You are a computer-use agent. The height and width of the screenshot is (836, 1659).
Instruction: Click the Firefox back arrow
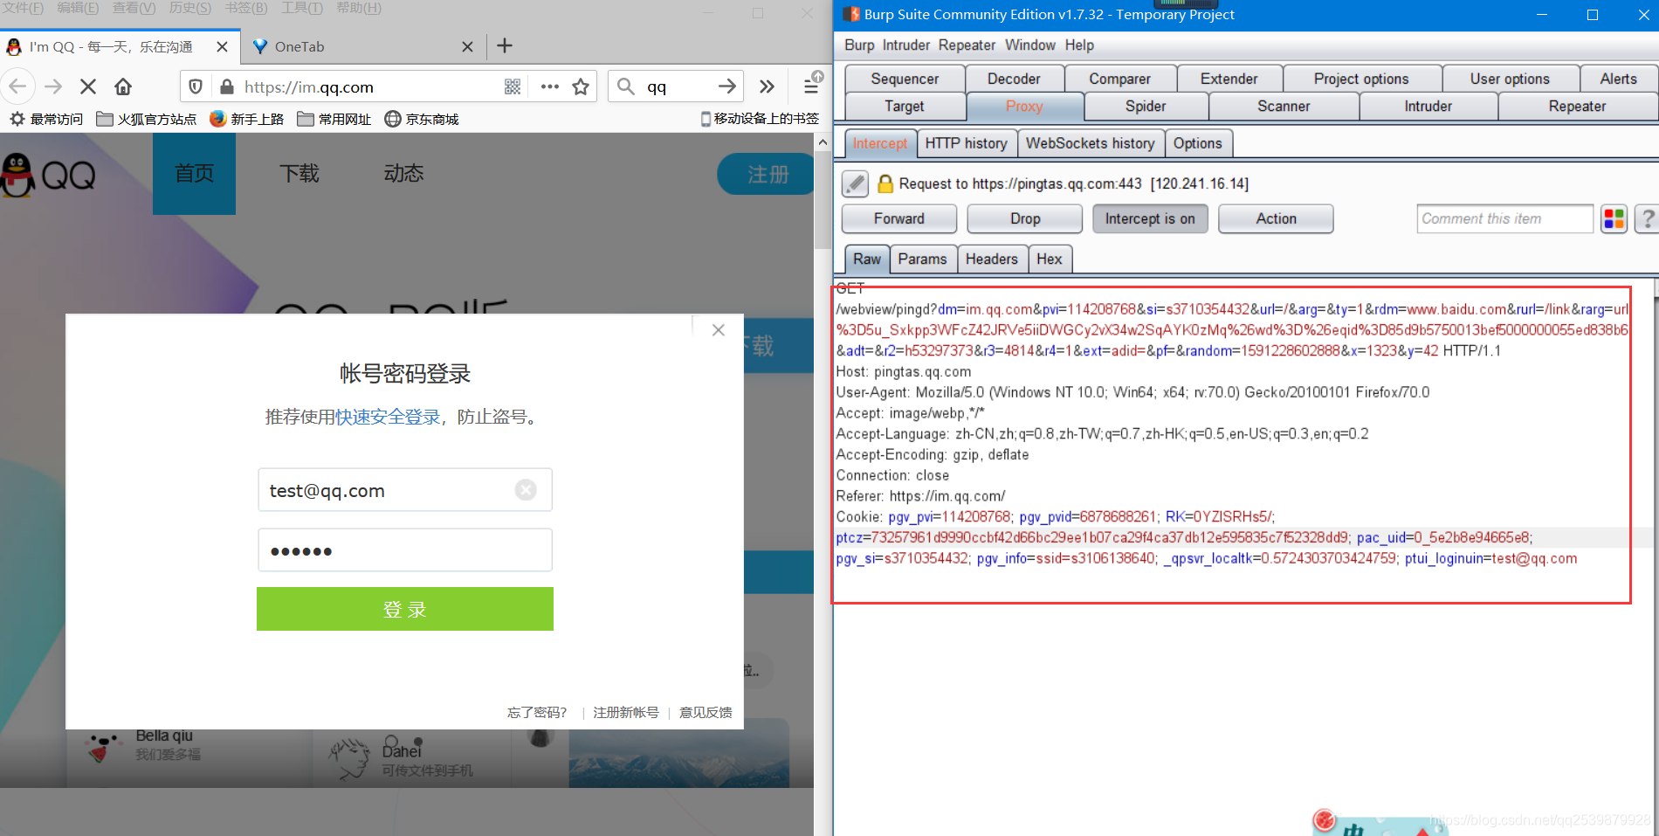coord(17,86)
